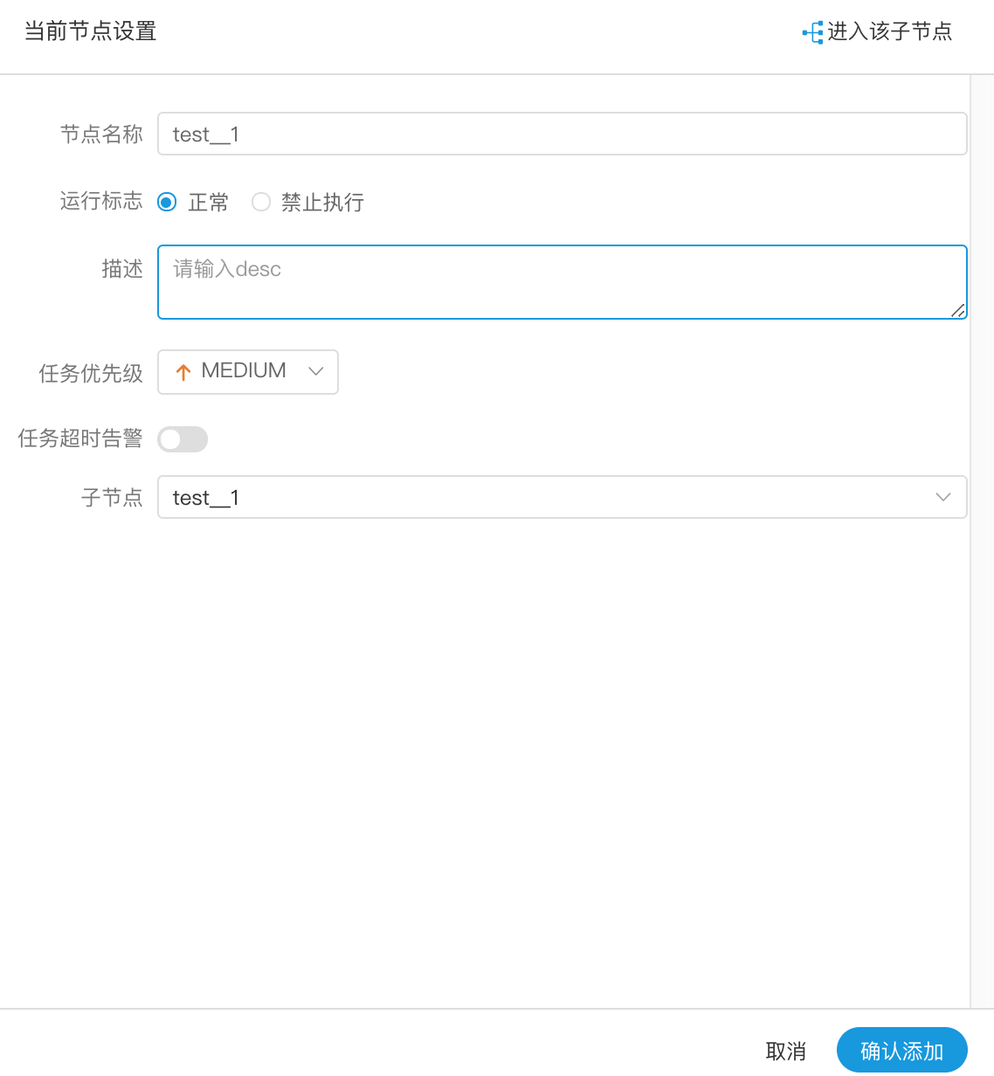Image resolution: width=994 pixels, height=1076 pixels.
Task: Enable the 任务超时告警 switch
Action: tap(183, 439)
